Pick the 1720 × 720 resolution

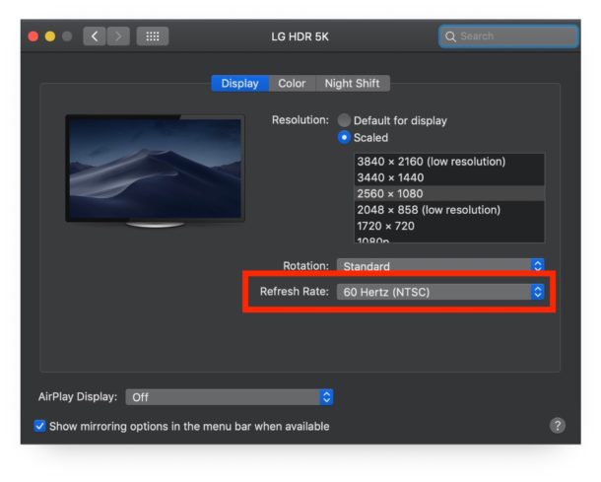386,226
